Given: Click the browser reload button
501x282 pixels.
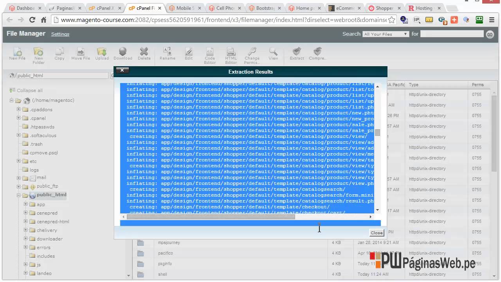Looking at the screenshot, I should pos(32,20).
